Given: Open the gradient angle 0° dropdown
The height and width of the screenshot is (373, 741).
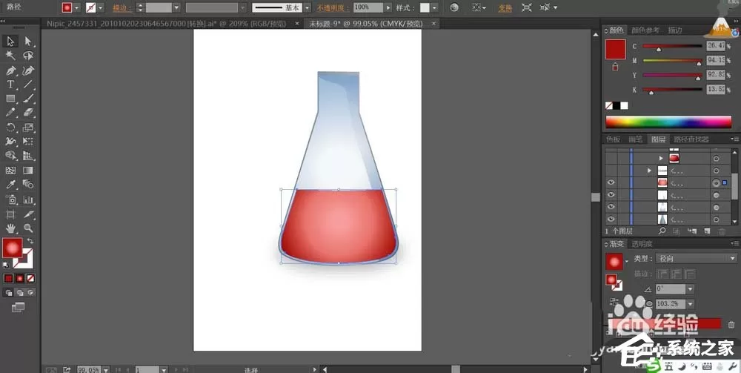Looking at the screenshot, I should pos(690,289).
